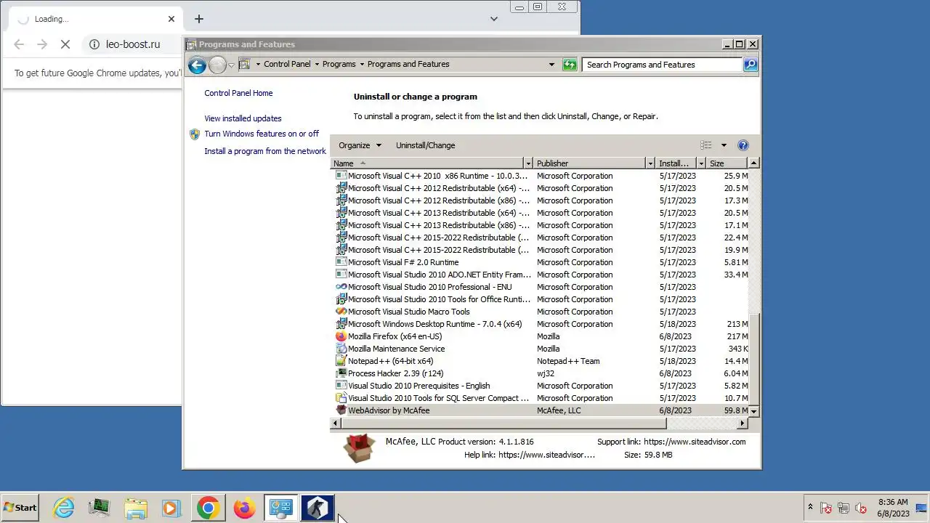This screenshot has height=523, width=930.
Task: Launch Internet Explorer from the taskbar
Action: point(64,508)
